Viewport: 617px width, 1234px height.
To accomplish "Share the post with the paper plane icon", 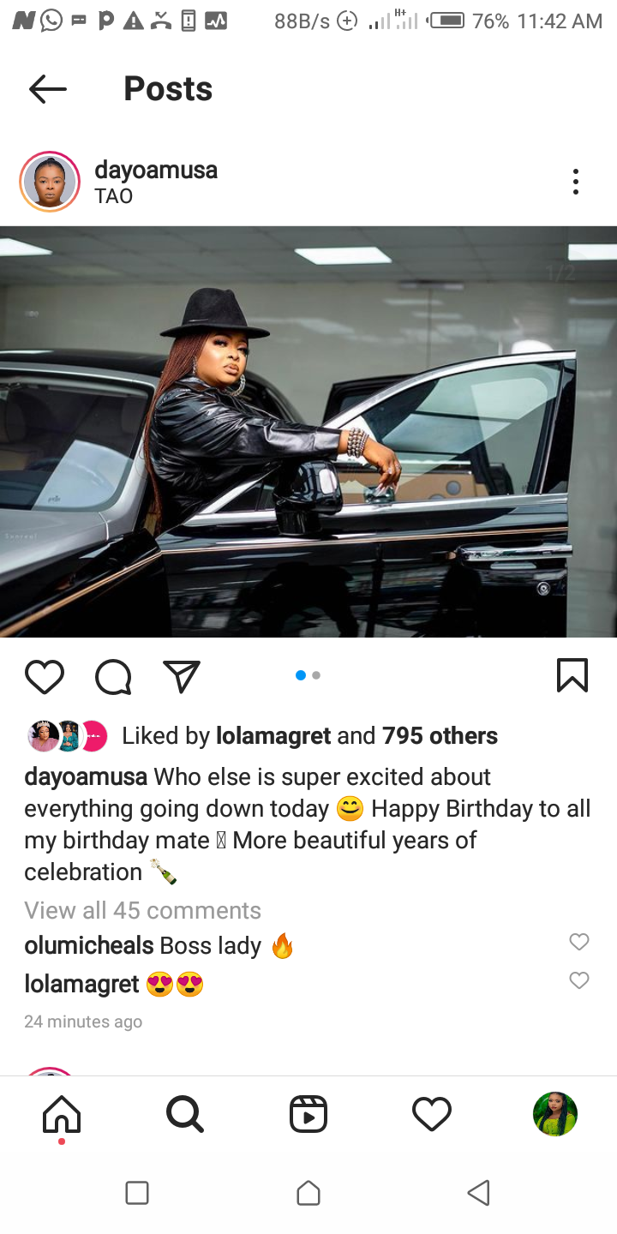I will pyautogui.click(x=182, y=676).
